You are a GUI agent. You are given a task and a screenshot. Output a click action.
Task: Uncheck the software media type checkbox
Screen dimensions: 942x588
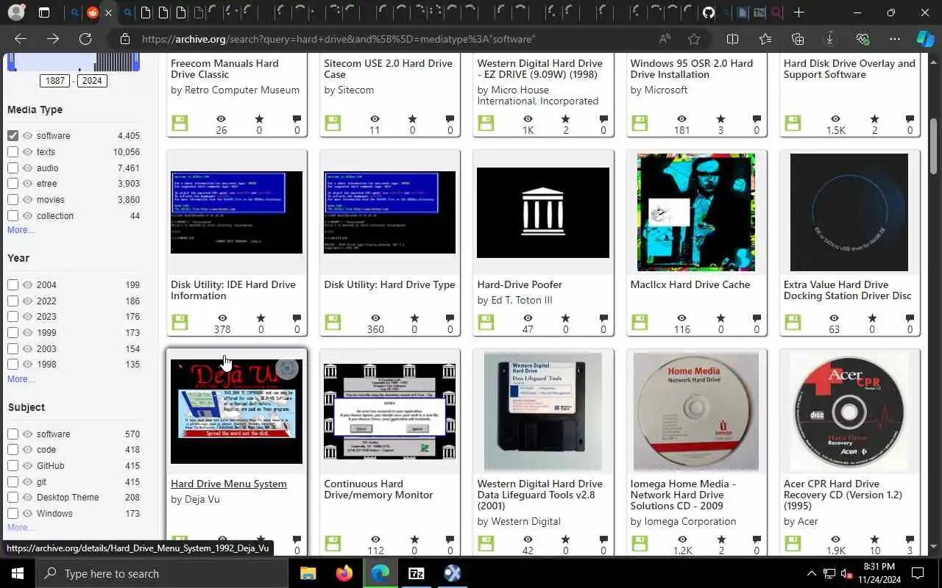(x=13, y=135)
